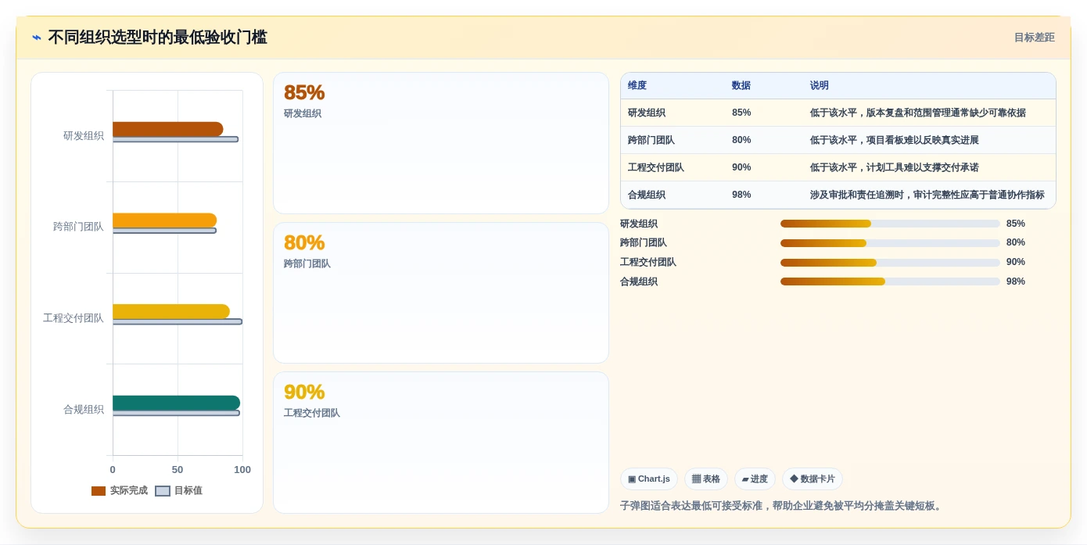The width and height of the screenshot is (1087, 545).
Task: Click the Chart.js tag chip
Action: [649, 479]
